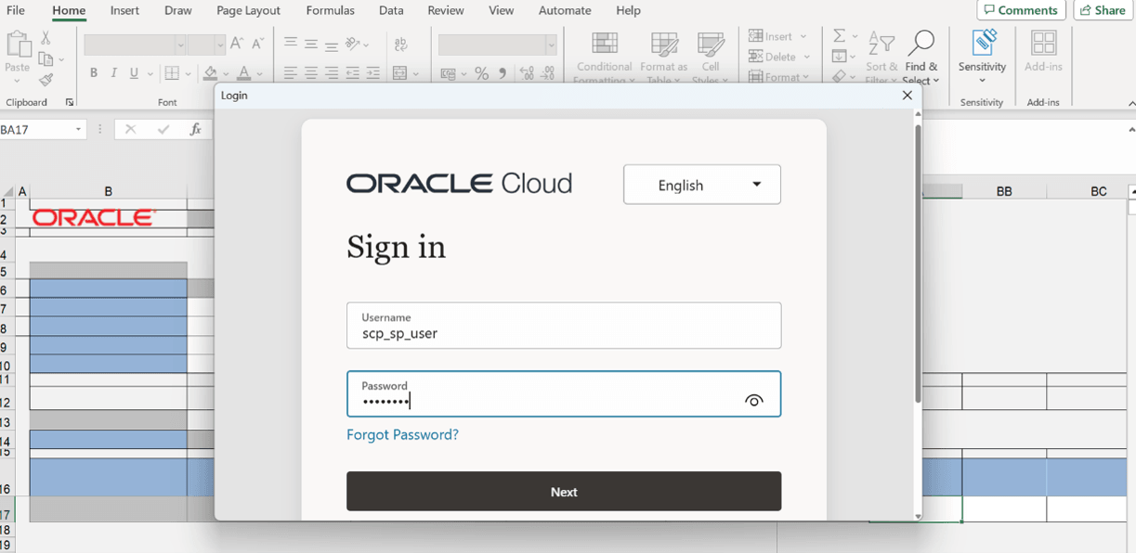Image resolution: width=1136 pixels, height=553 pixels.
Task: Switch to the Automate tab
Action: (565, 10)
